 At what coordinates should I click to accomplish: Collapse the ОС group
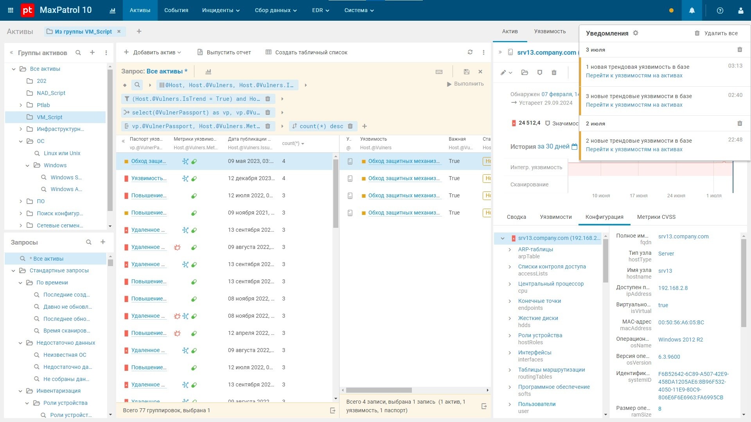[x=21, y=141]
